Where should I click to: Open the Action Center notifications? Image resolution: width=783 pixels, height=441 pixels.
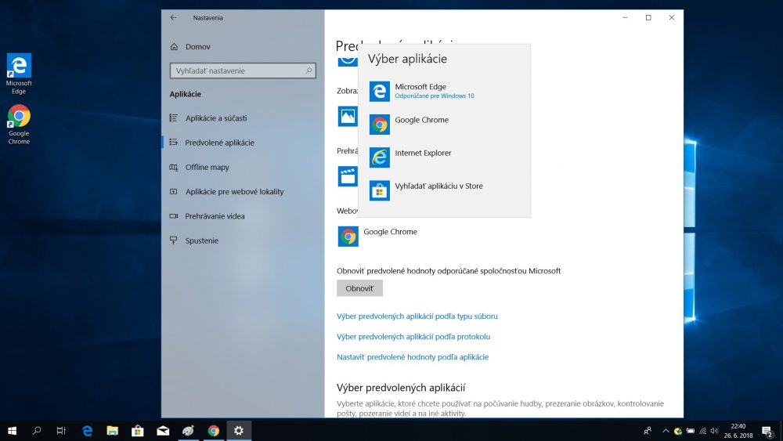click(x=767, y=431)
